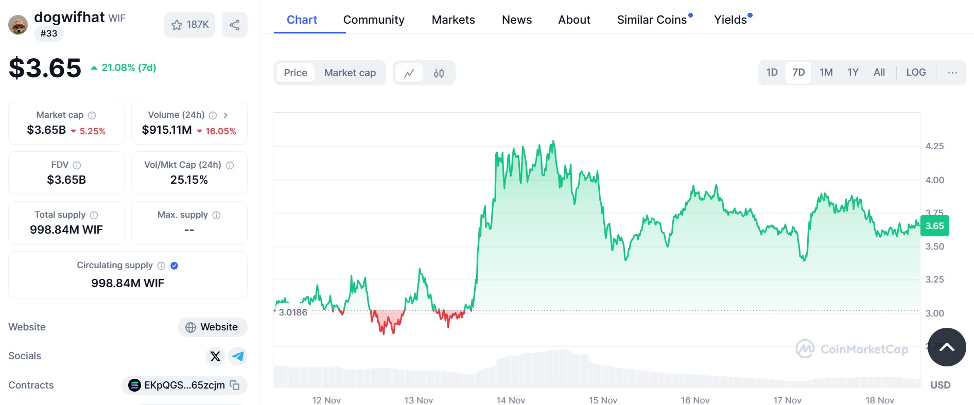Click the 3.65 current price marker

pyautogui.click(x=934, y=226)
